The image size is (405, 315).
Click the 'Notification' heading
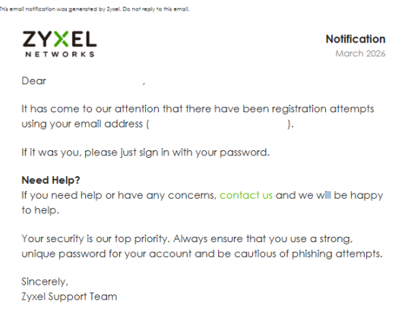(x=356, y=39)
